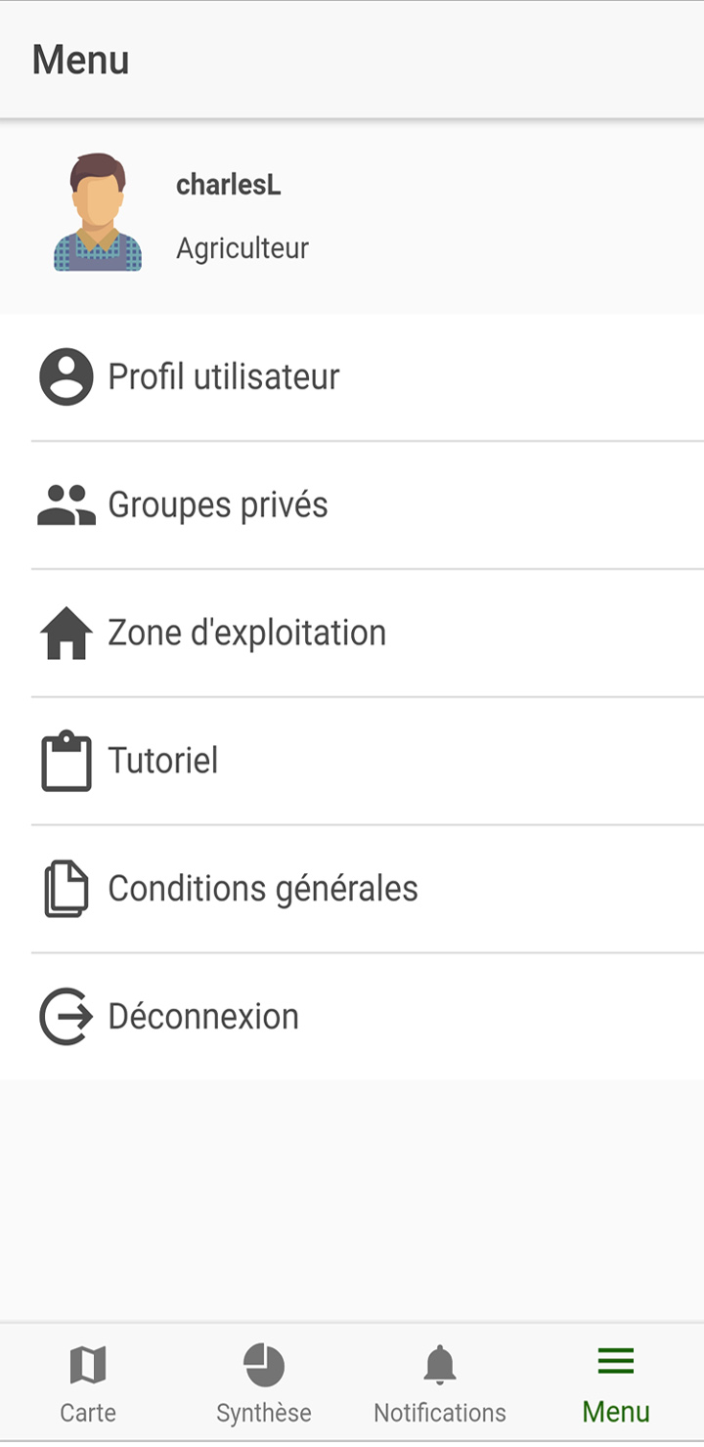This screenshot has height=1447, width=704.
Task: Launch the Tutoriel entry
Action: click(x=352, y=762)
